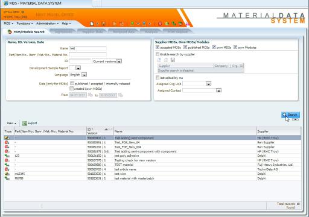This screenshot has width=309, height=217.
Task: Click the Part/Item No. column header
Action: 50,131
